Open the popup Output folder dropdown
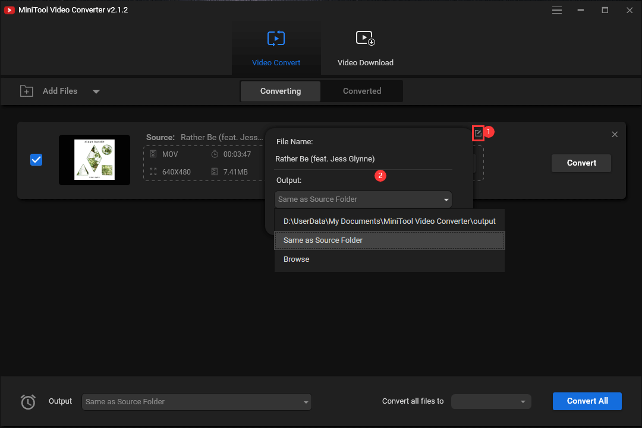 coord(363,199)
